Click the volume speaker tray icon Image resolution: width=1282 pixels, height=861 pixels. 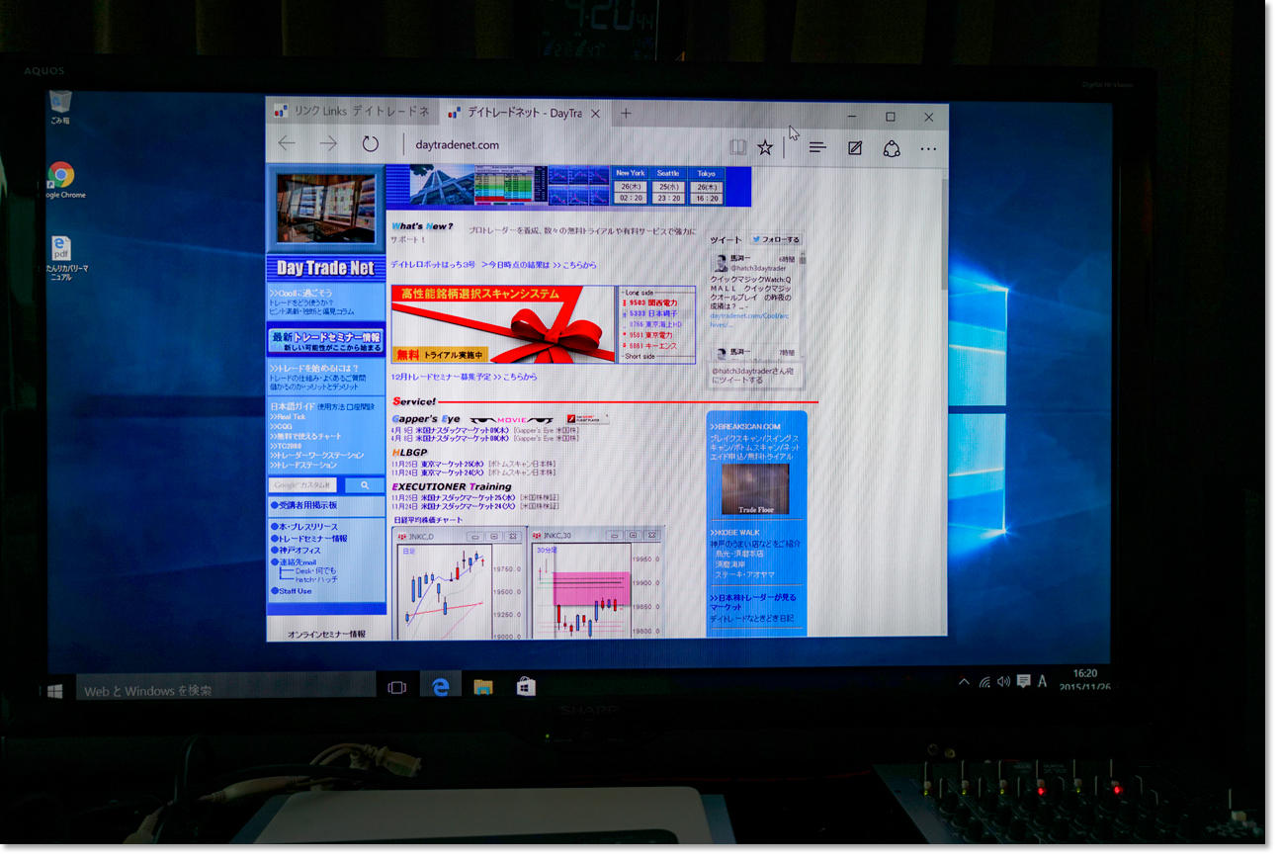click(x=1003, y=681)
